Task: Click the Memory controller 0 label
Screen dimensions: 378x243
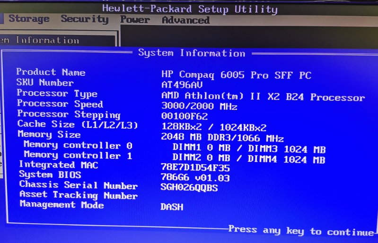Action: click(78, 145)
